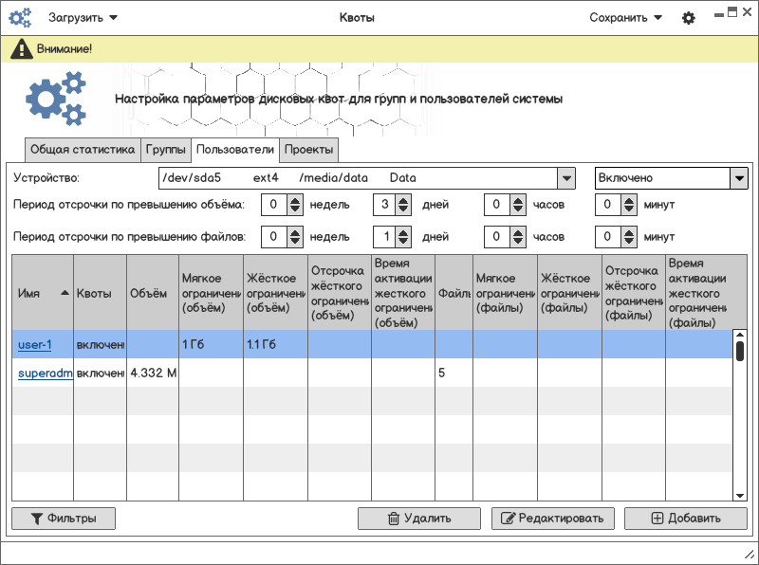This screenshot has width=759, height=565.
Task: Click the Имя column sort arrow
Action: [x=65, y=293]
